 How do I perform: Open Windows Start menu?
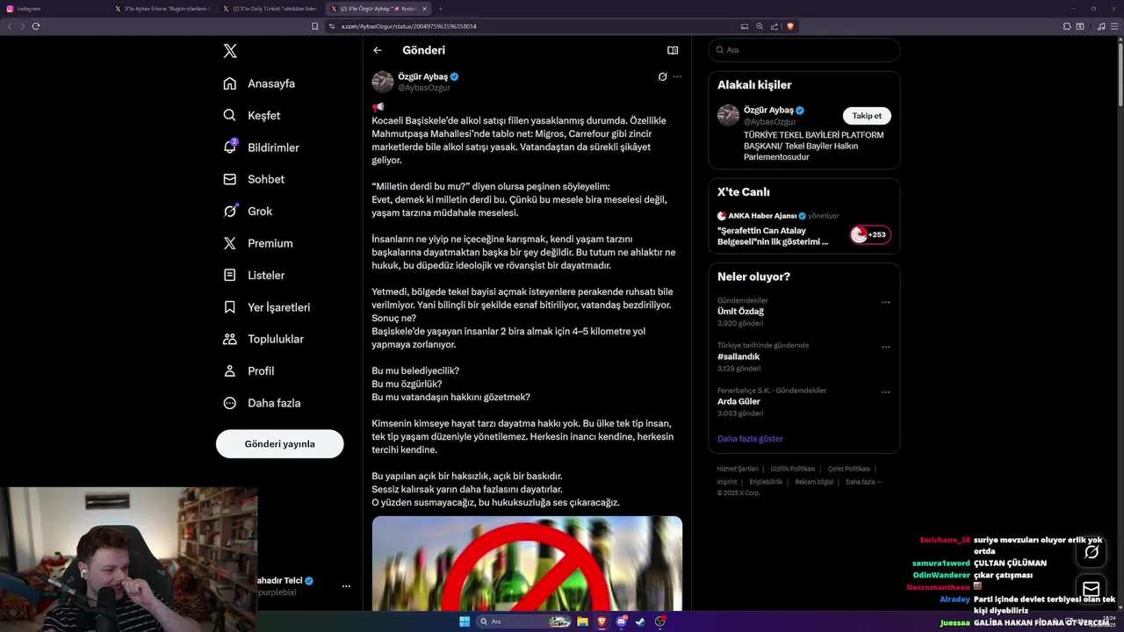465,621
